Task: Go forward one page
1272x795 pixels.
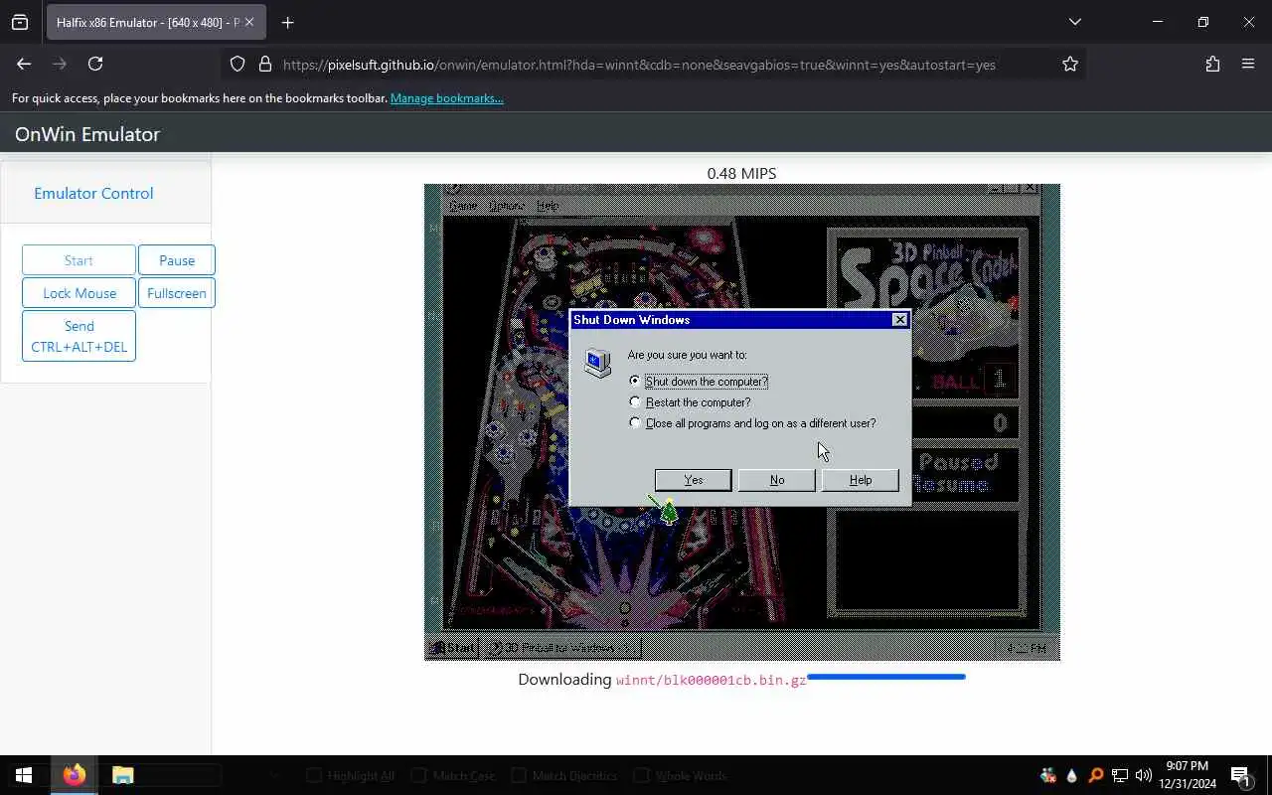Action: click(60, 64)
